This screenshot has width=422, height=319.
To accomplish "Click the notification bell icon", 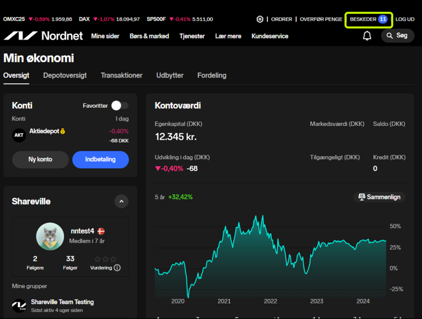I will click(x=367, y=36).
